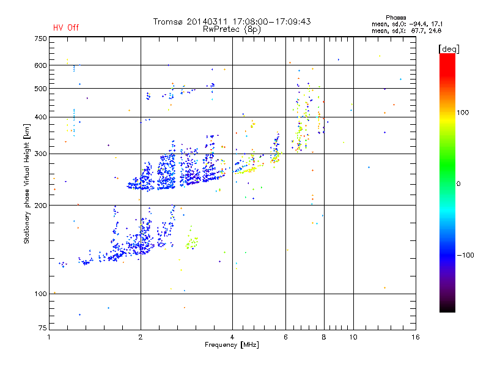Click the "mean, sd,O: -94.4, 17.1" line
This screenshot has height=367, width=489.
tap(407, 24)
